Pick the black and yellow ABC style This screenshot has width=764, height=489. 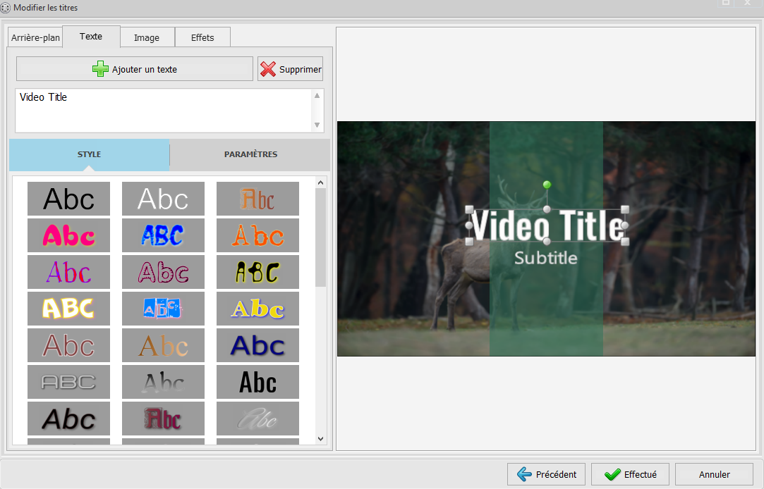[257, 272]
